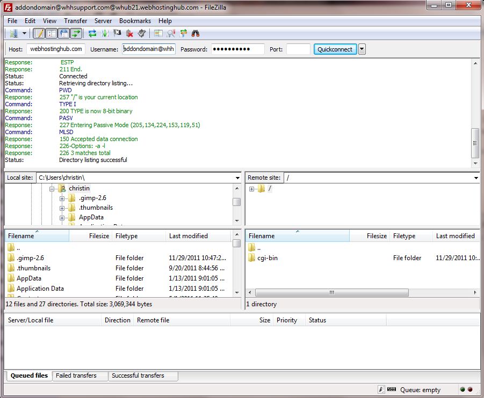484x398 pixels.
Task: Click the Host input field
Action: [56, 49]
